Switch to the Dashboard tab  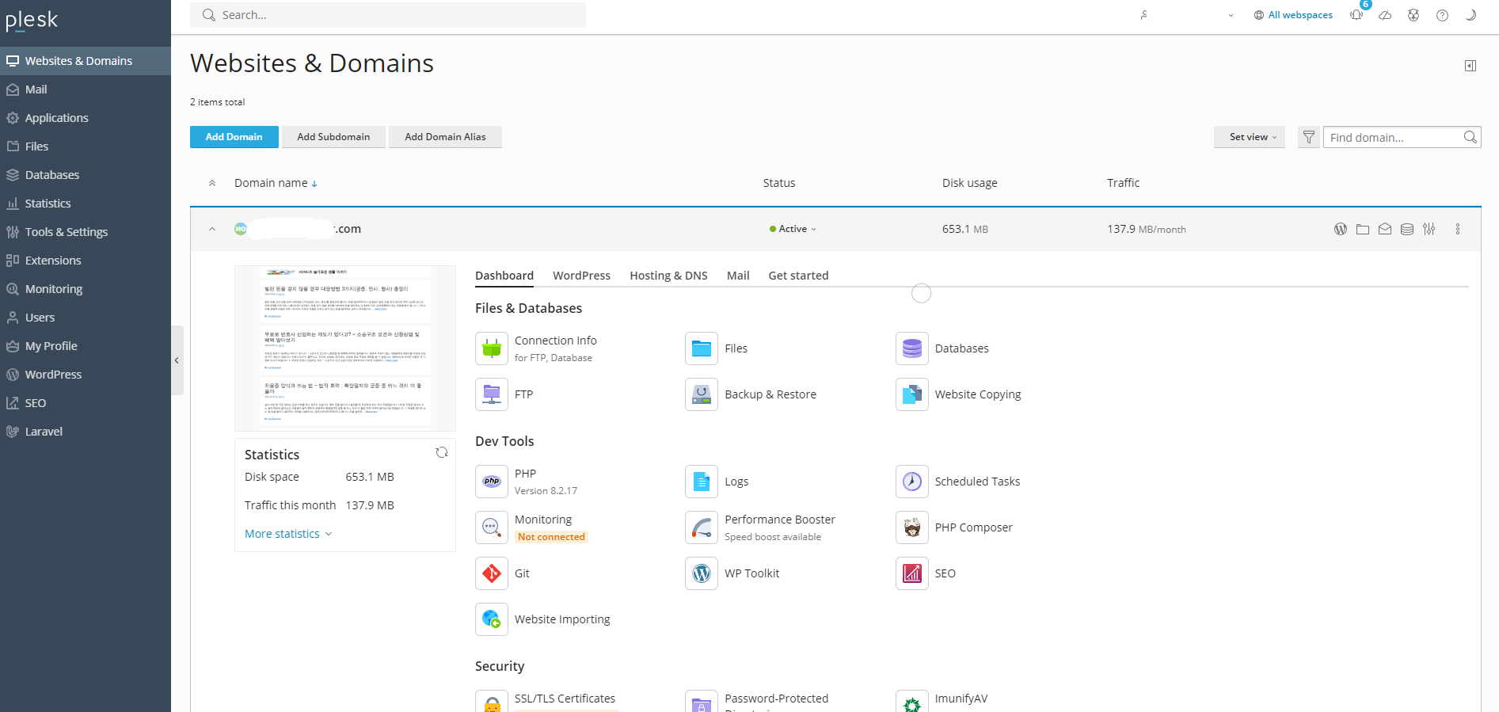504,276
